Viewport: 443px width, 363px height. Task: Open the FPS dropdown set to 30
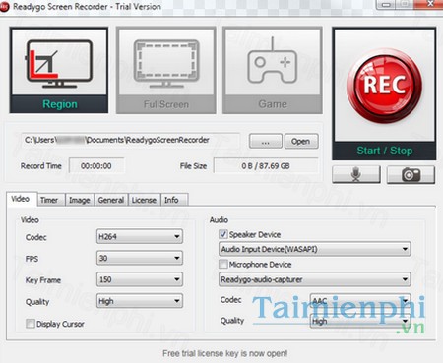pyautogui.click(x=140, y=258)
